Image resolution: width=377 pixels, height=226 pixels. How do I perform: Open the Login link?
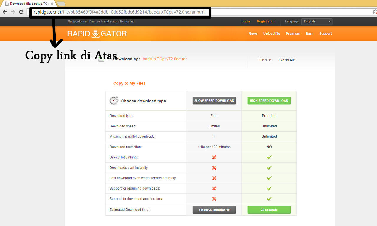246,21
